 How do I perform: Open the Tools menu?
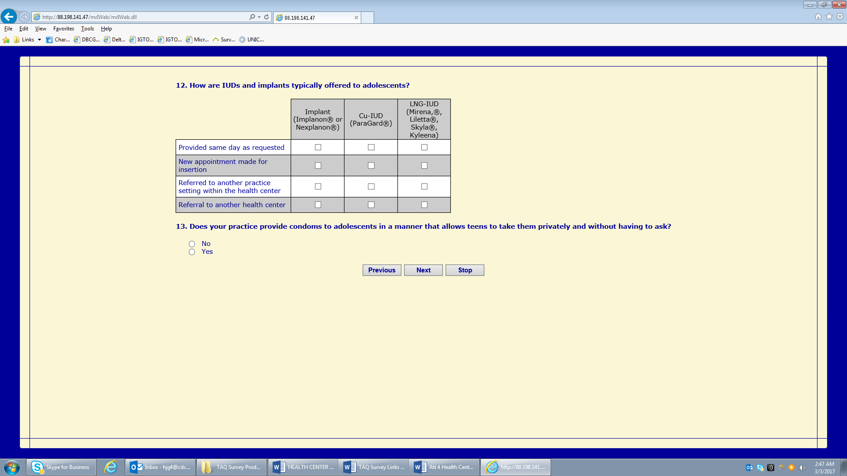(87, 29)
